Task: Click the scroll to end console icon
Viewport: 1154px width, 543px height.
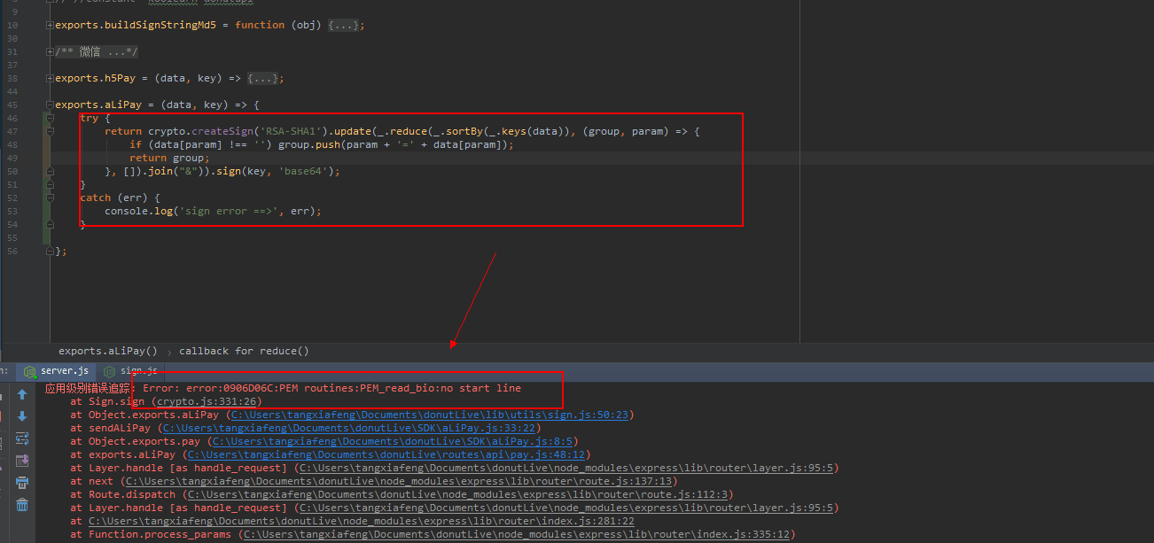Action: (22, 461)
